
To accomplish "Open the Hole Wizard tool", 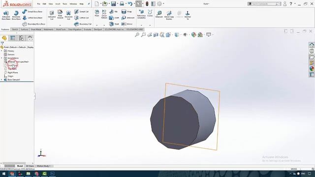I will [60, 14].
